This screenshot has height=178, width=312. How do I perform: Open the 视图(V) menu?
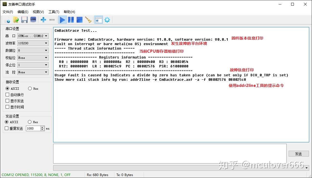coord(38,12)
